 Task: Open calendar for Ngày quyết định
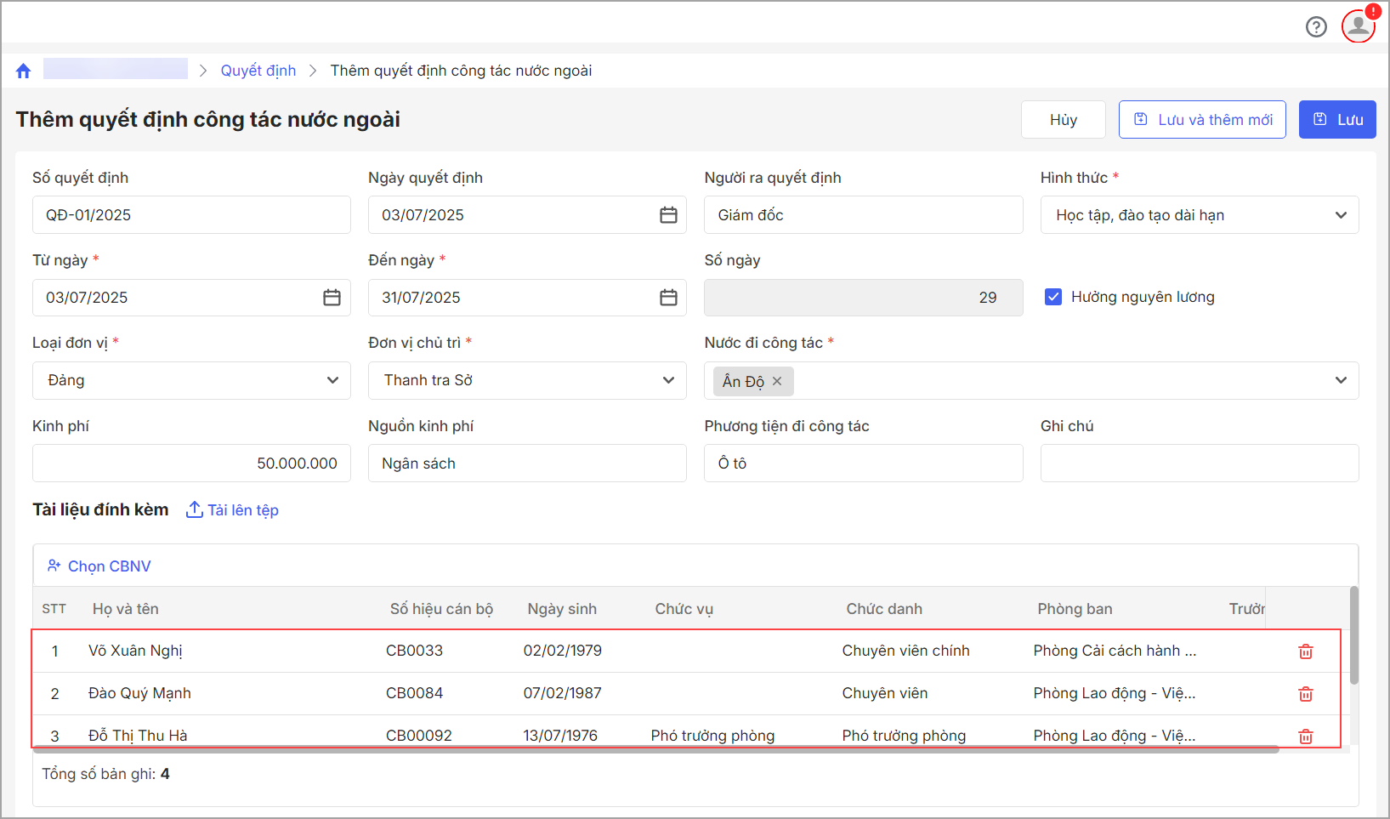click(x=668, y=215)
